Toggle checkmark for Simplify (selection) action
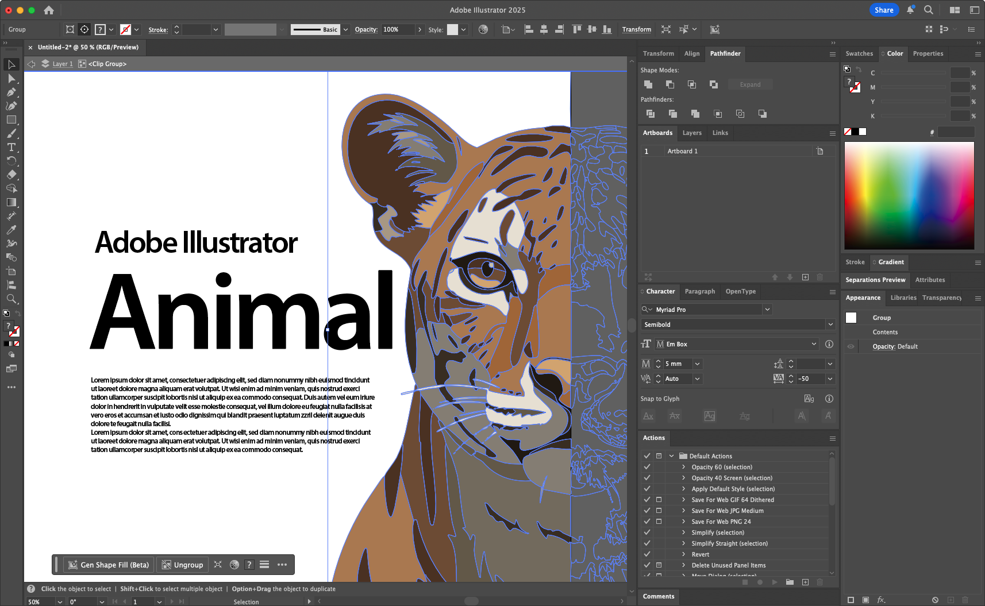Viewport: 985px width, 606px height. [x=647, y=532]
